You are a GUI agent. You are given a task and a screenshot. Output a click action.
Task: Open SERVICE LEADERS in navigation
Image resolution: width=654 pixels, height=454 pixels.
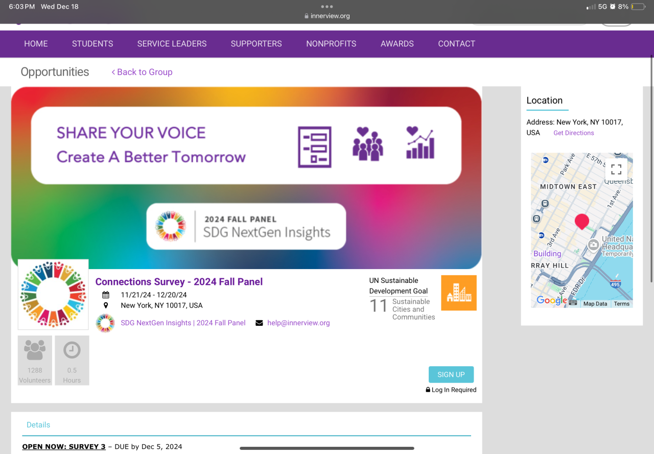coord(172,44)
